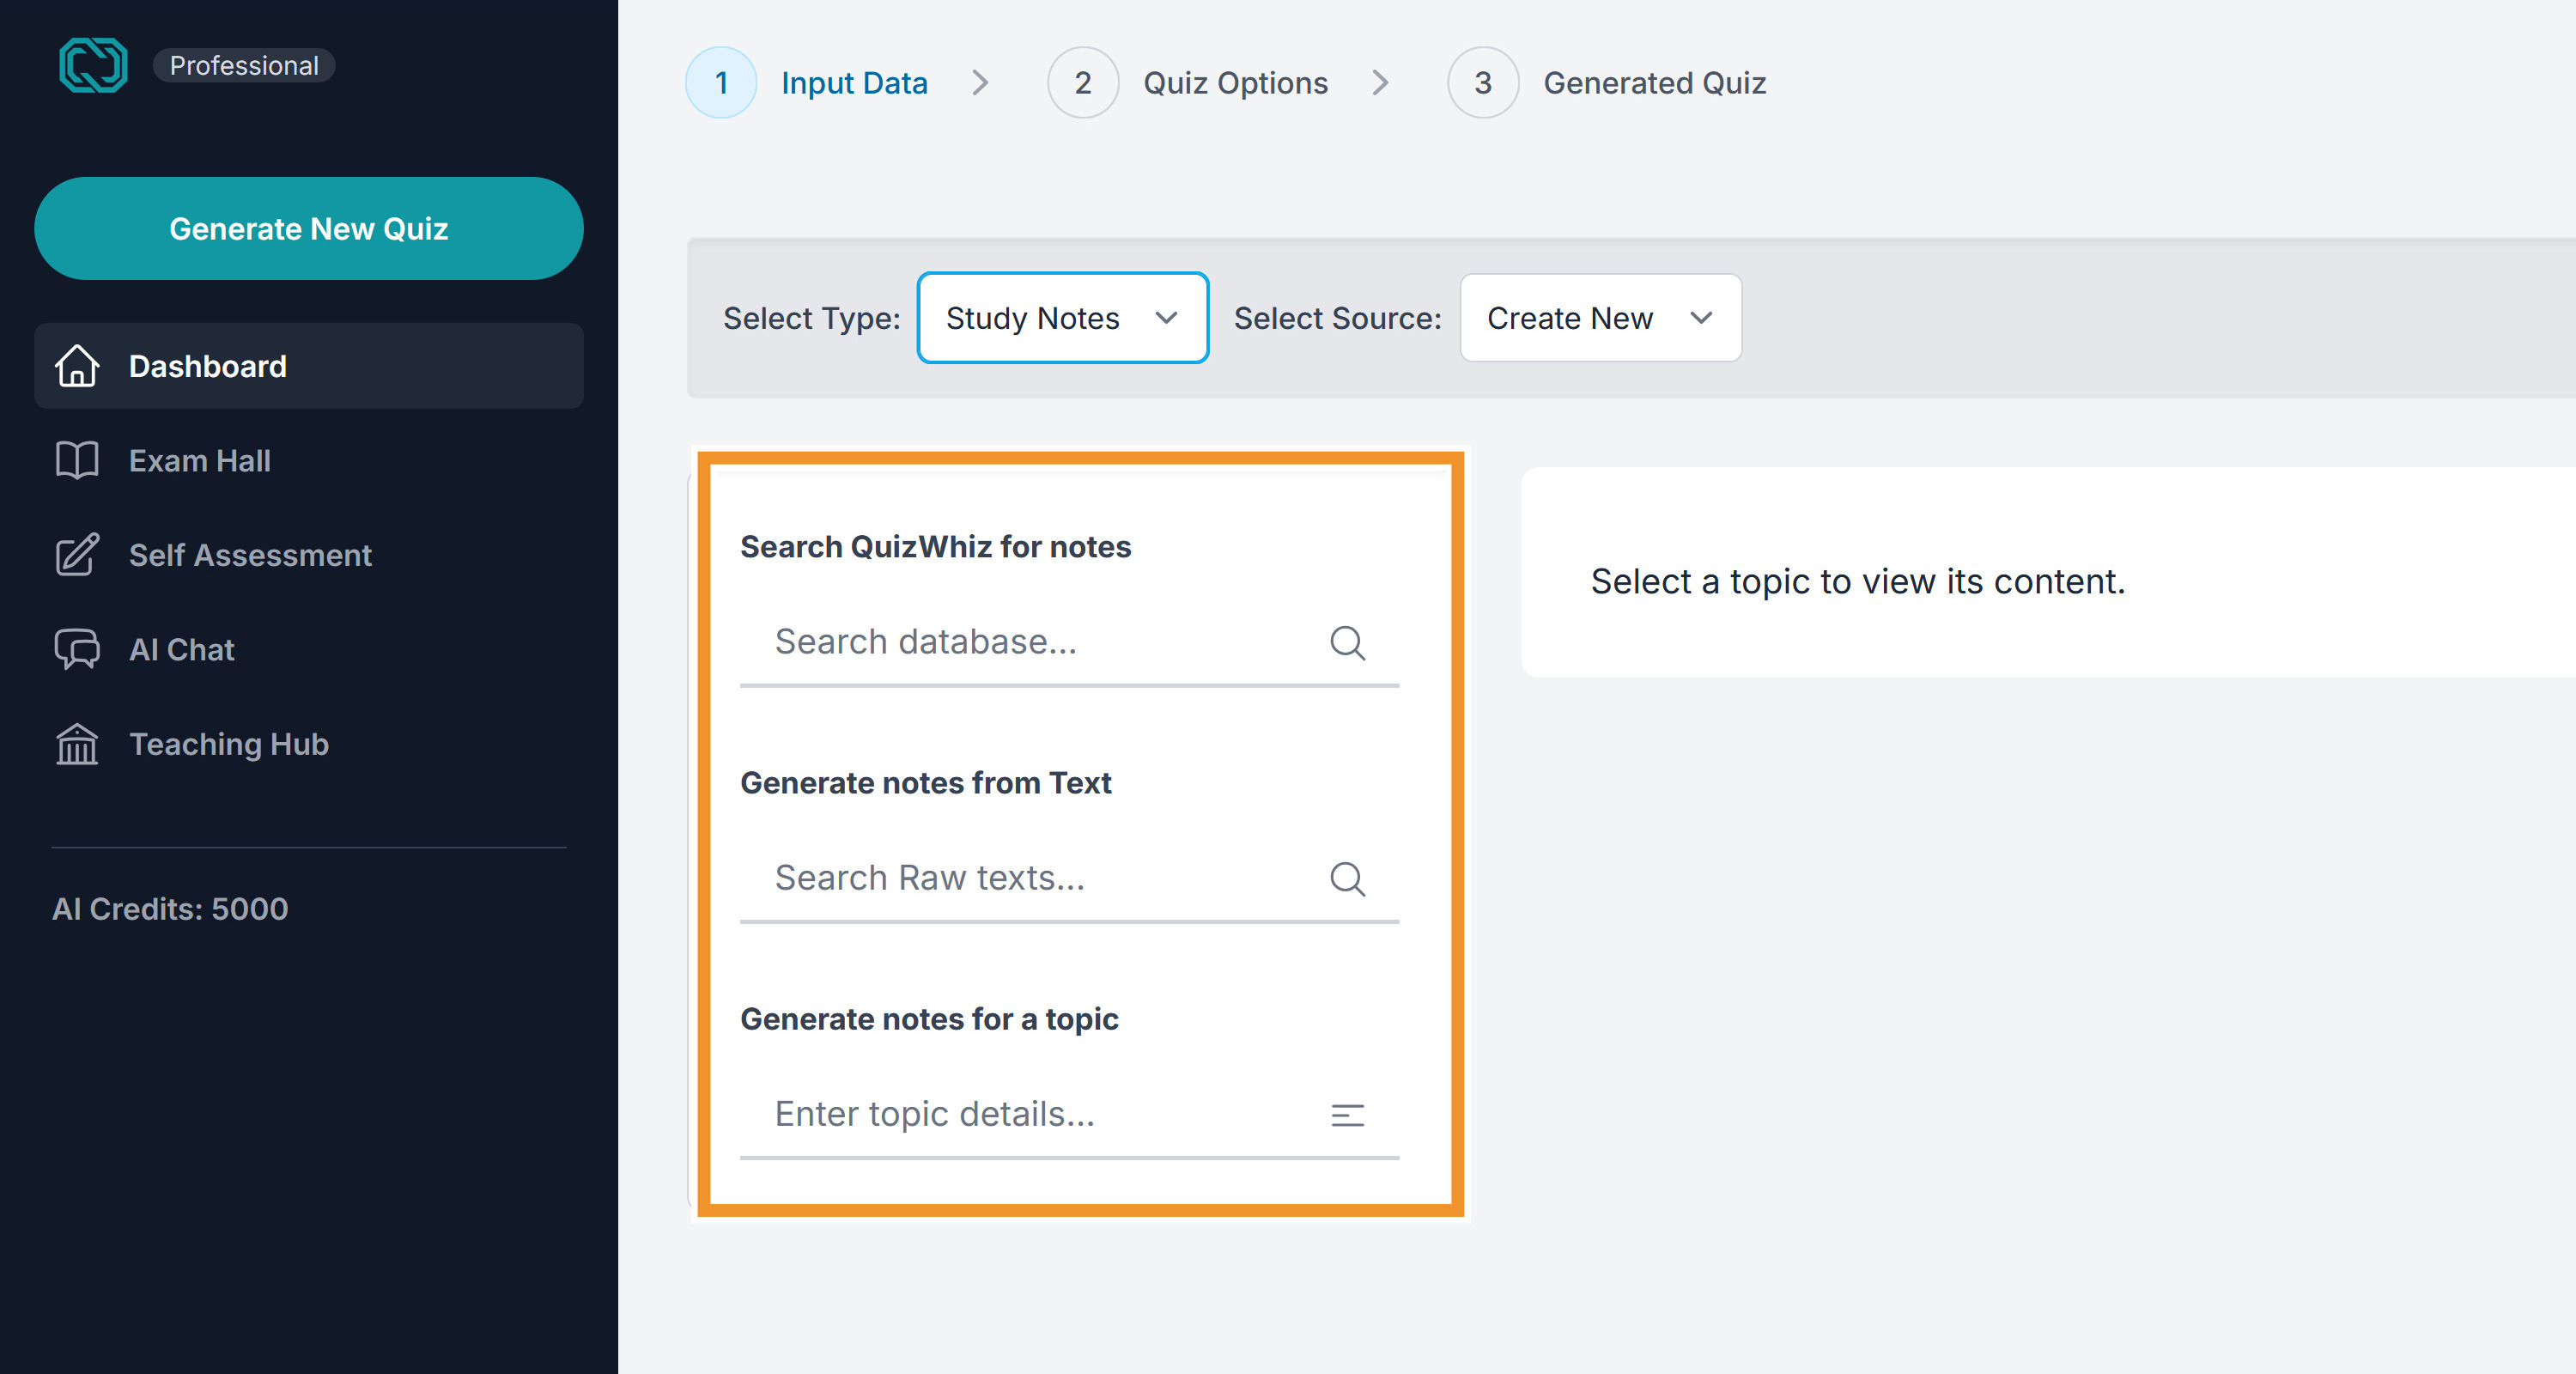Viewport: 2576px width, 1374px height.
Task: Open the Select Type dropdown showing Study Notes
Action: pyautogui.click(x=1062, y=318)
